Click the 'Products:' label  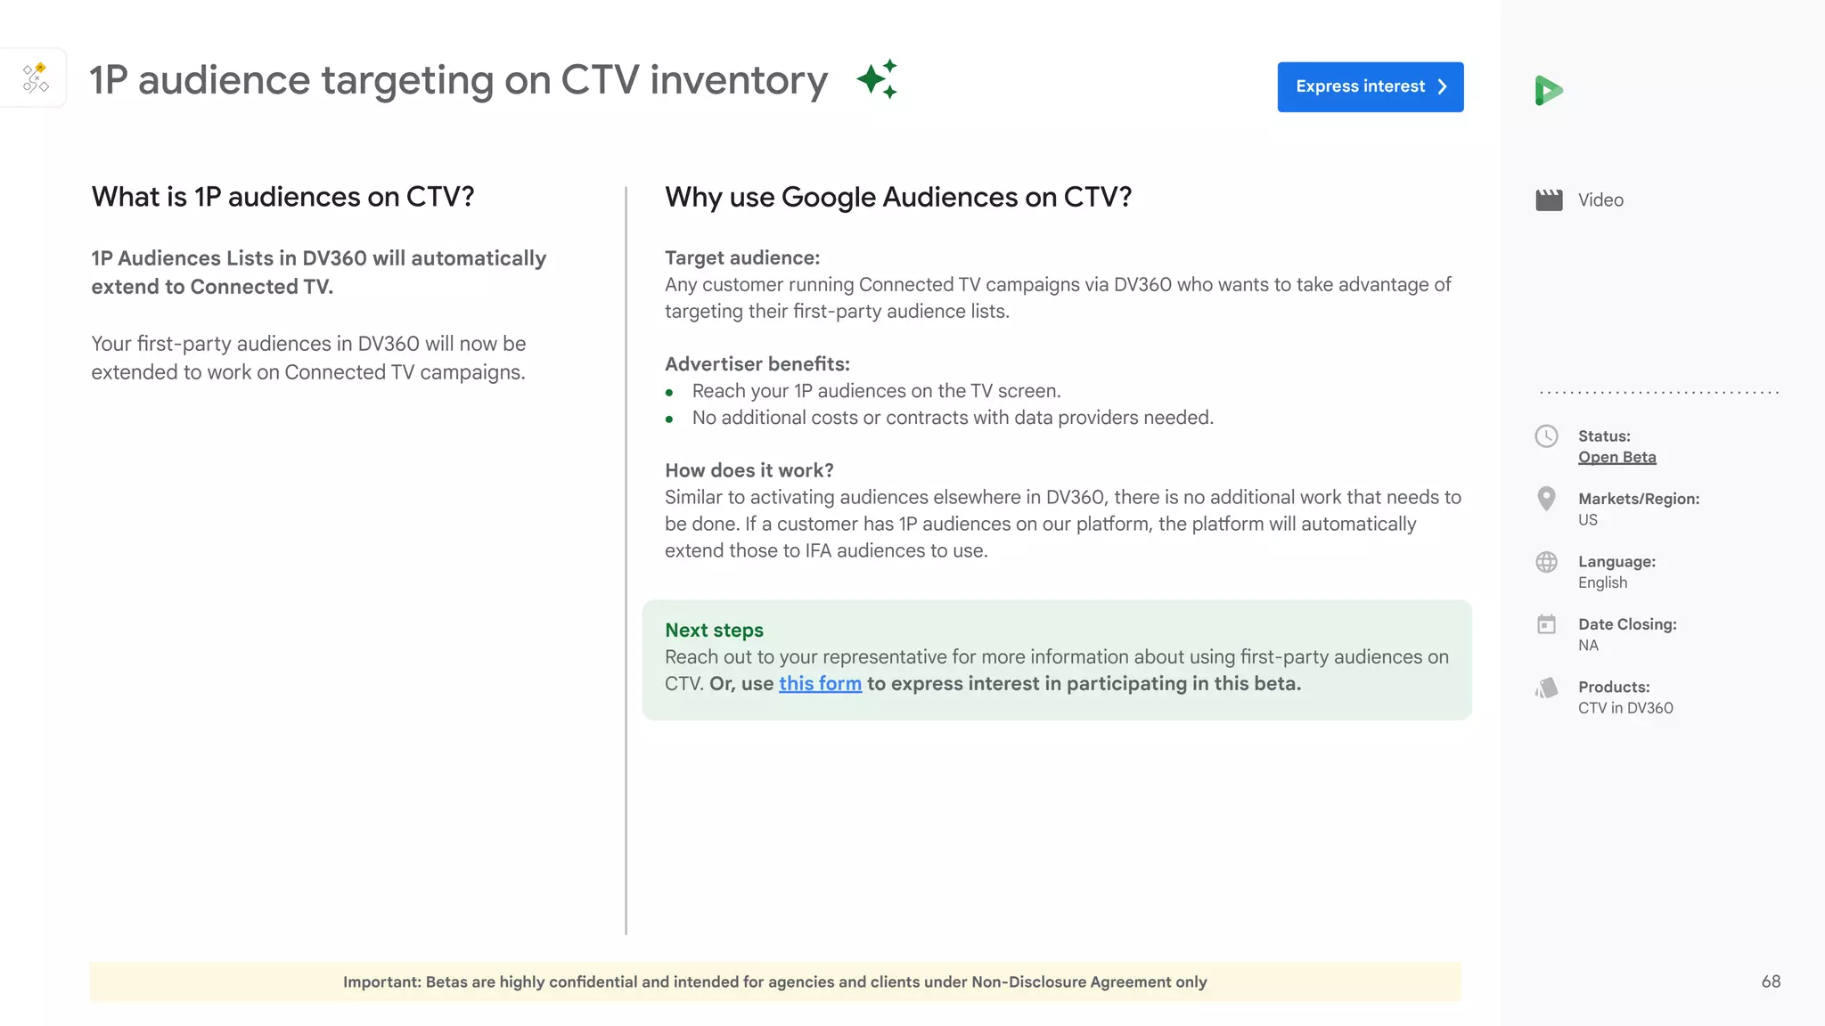pyautogui.click(x=1614, y=687)
